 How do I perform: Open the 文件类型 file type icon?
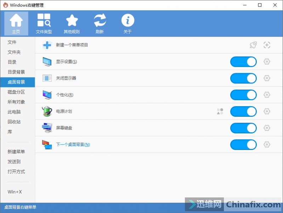pyautogui.click(x=44, y=23)
